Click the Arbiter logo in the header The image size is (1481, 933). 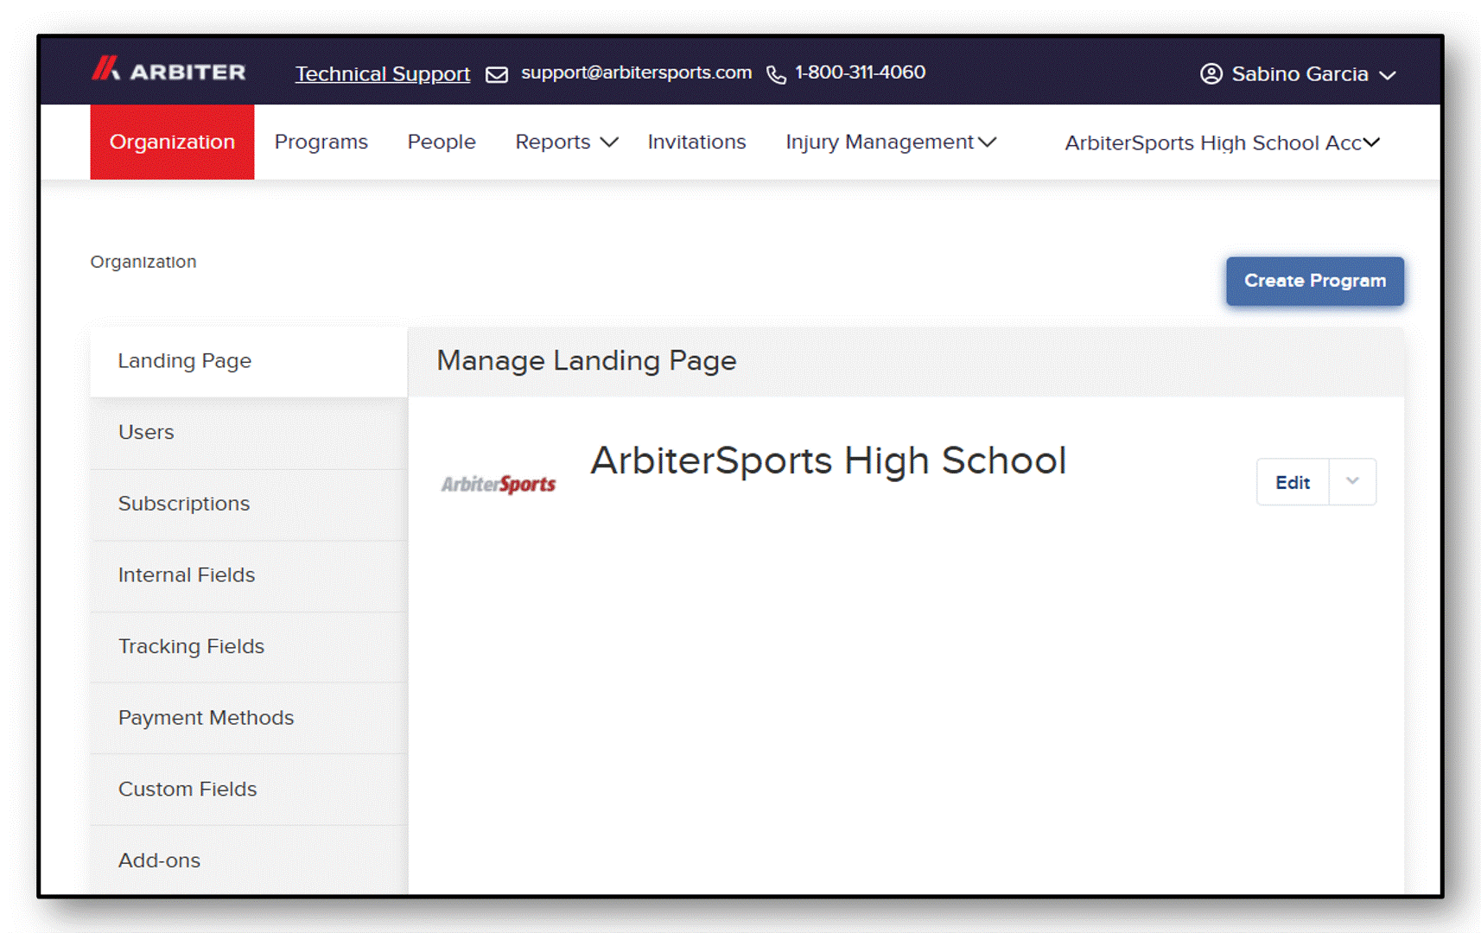pyautogui.click(x=168, y=70)
